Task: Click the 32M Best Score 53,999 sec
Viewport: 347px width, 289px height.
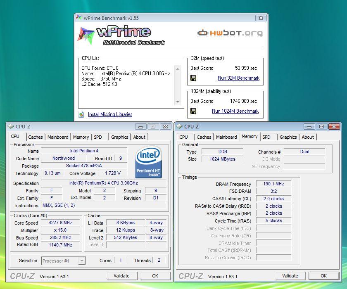Action: tap(246, 68)
